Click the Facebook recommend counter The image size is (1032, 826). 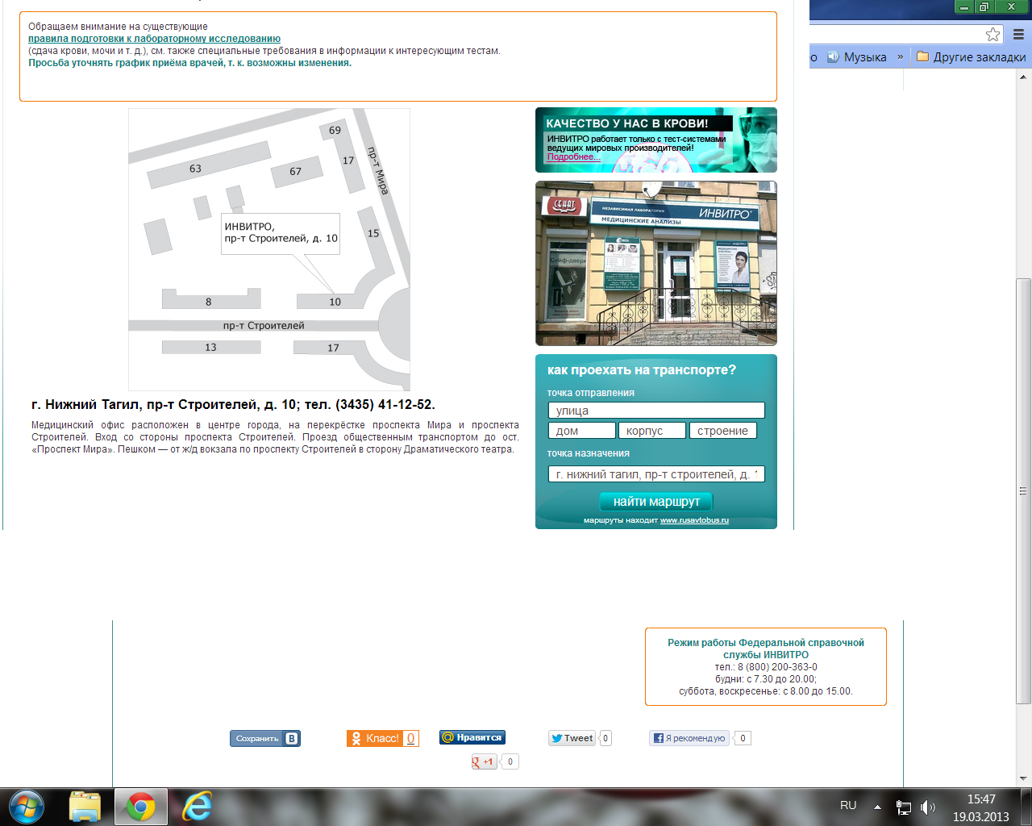click(x=743, y=738)
